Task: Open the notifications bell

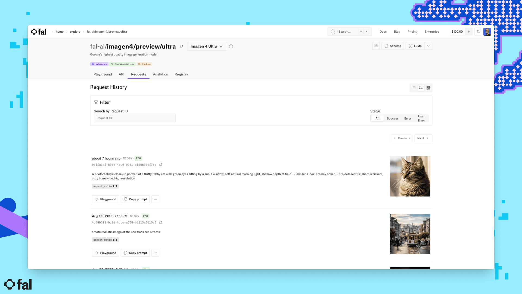Action: pyautogui.click(x=478, y=32)
